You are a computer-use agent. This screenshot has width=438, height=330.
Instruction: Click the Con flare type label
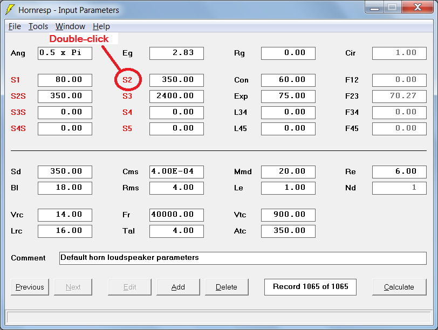[x=241, y=80]
